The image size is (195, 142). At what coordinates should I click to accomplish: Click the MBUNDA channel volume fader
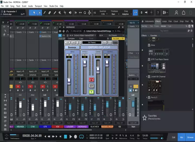20,104
